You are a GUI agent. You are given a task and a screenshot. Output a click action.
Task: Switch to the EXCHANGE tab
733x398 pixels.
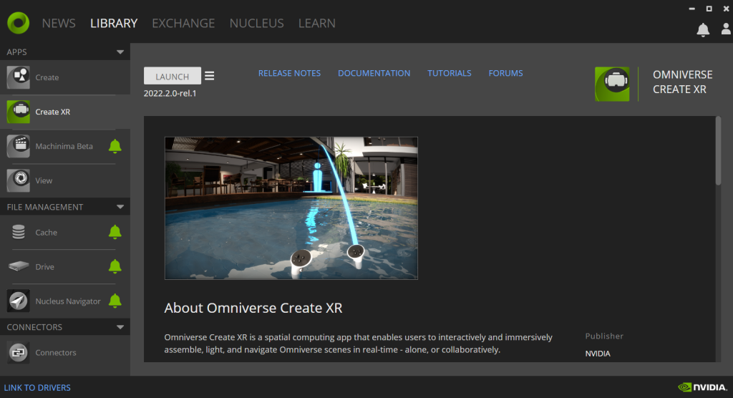(183, 23)
